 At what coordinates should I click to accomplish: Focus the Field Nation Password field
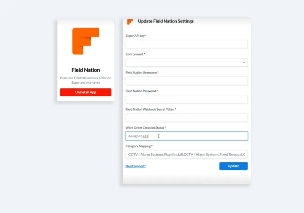coord(187,99)
